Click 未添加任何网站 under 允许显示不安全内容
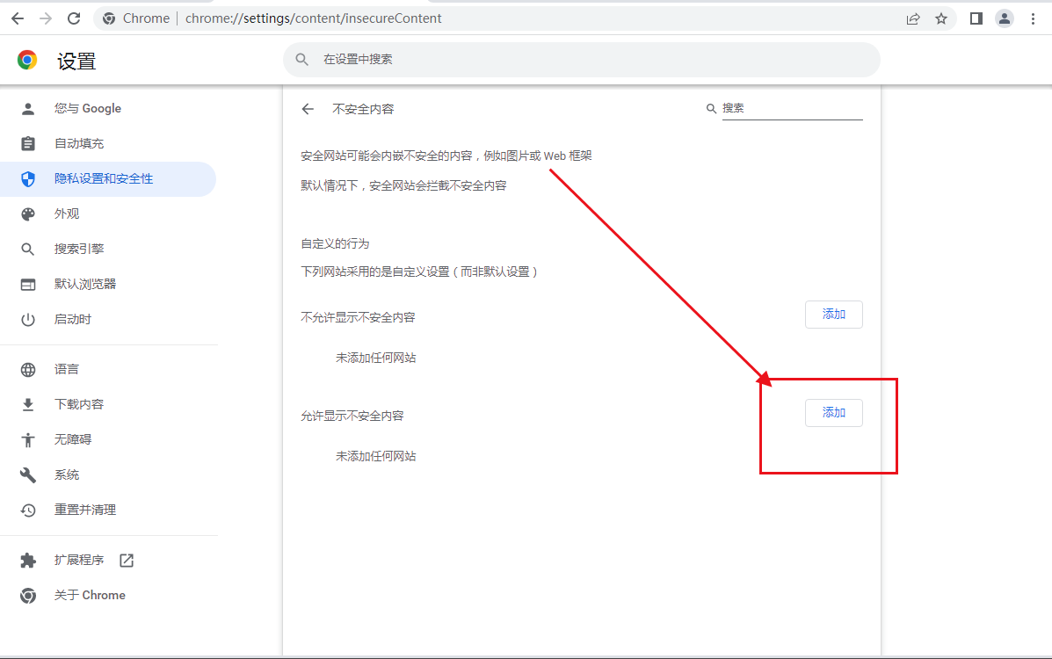Viewport: 1052px width, 659px height. (x=376, y=456)
